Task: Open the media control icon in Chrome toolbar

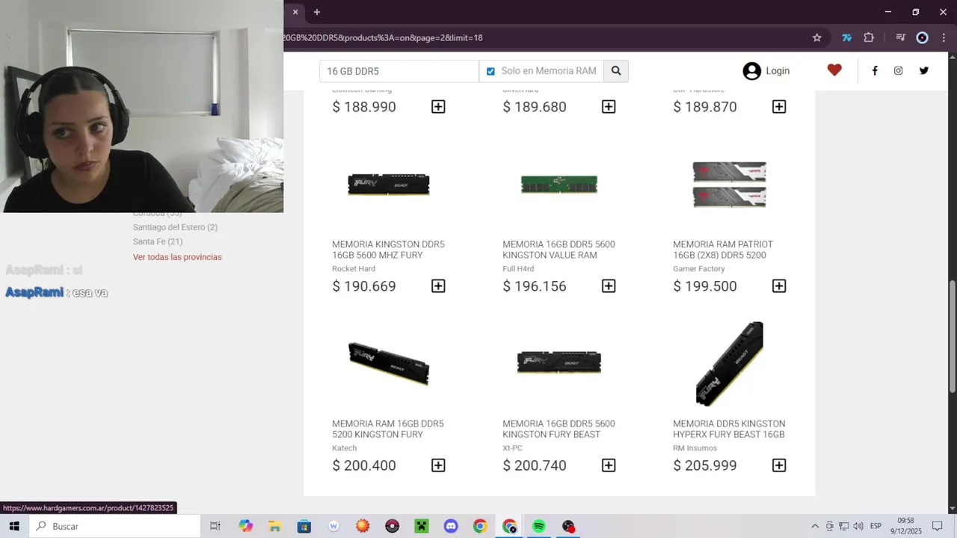Action: [x=901, y=37]
